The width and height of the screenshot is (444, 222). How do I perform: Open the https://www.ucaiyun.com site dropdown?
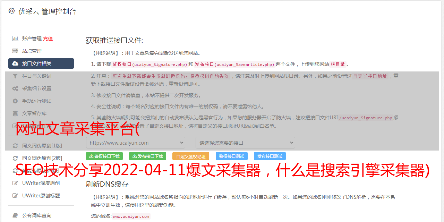pyautogui.click(x=136, y=143)
